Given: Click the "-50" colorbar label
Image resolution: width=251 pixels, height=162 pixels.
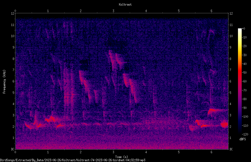Looking at the screenshot, I should coord(244,73).
